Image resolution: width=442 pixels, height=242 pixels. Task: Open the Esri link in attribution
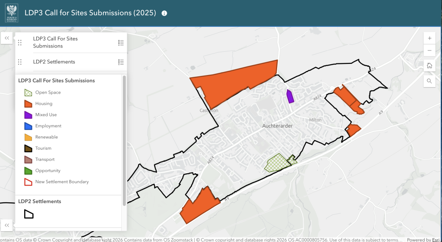[x=436, y=240]
